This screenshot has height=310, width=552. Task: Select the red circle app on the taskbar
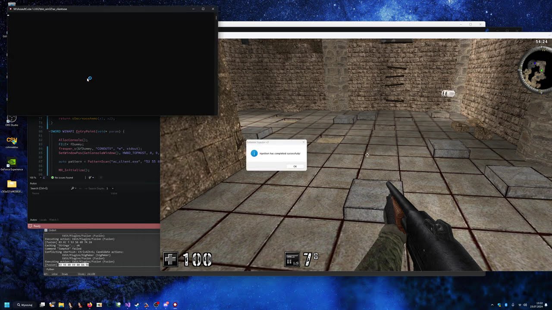click(175, 305)
